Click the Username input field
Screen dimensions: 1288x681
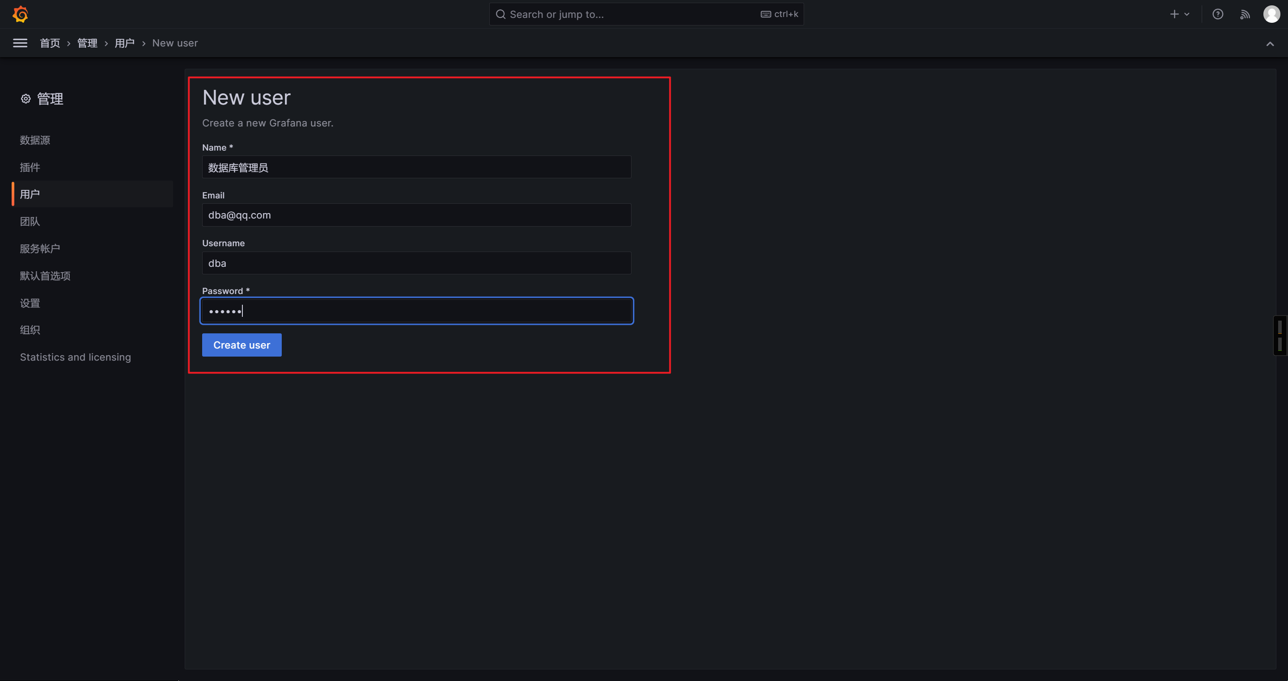click(x=416, y=263)
